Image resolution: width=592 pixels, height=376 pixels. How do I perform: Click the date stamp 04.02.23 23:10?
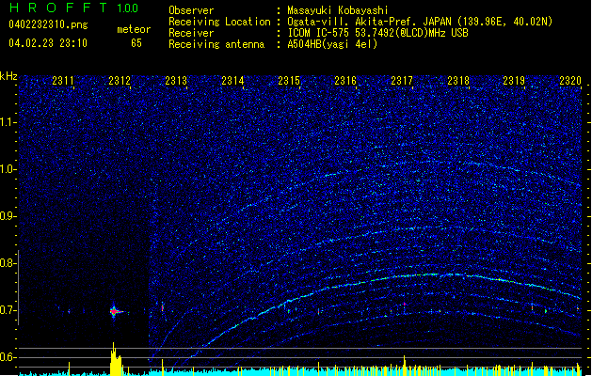(48, 43)
